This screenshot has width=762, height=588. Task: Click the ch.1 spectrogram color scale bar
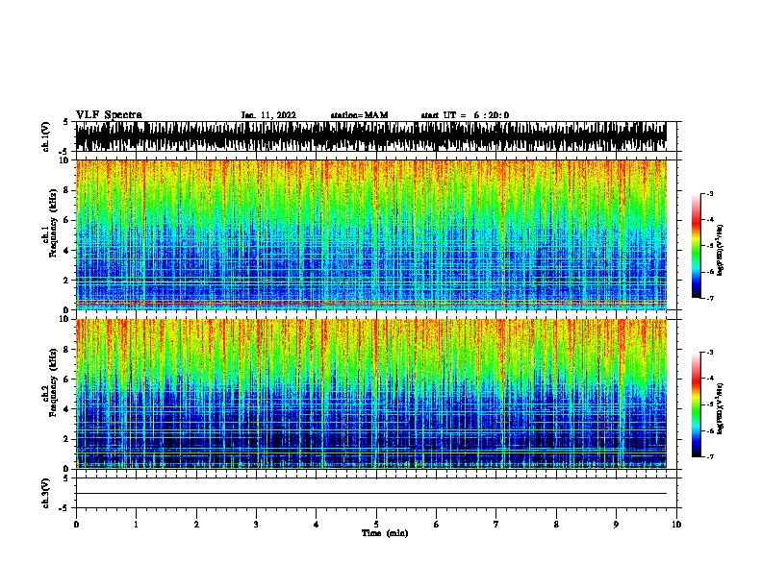(697, 246)
